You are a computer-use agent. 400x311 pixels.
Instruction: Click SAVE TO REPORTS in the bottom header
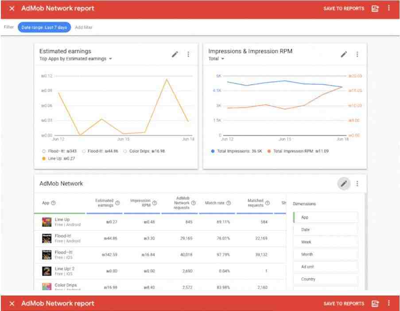pos(344,303)
